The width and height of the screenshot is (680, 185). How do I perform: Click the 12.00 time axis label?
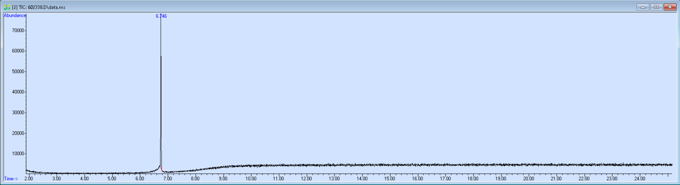tap(306, 179)
